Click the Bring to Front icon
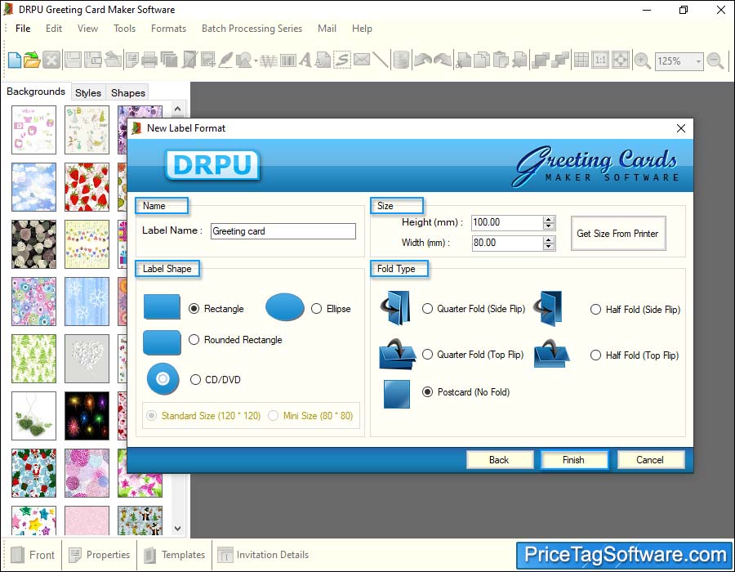735x572 pixels. pos(541,60)
